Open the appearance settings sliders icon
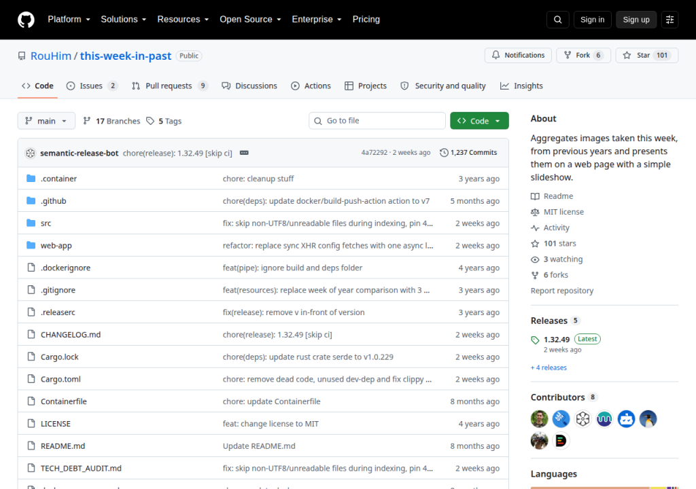Viewport: 696px width, 489px height. pos(669,20)
